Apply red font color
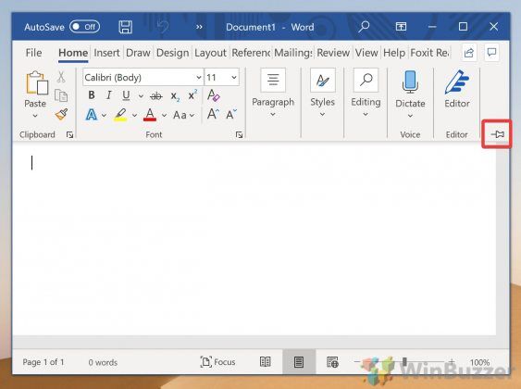The width and height of the screenshot is (521, 389). click(x=150, y=115)
